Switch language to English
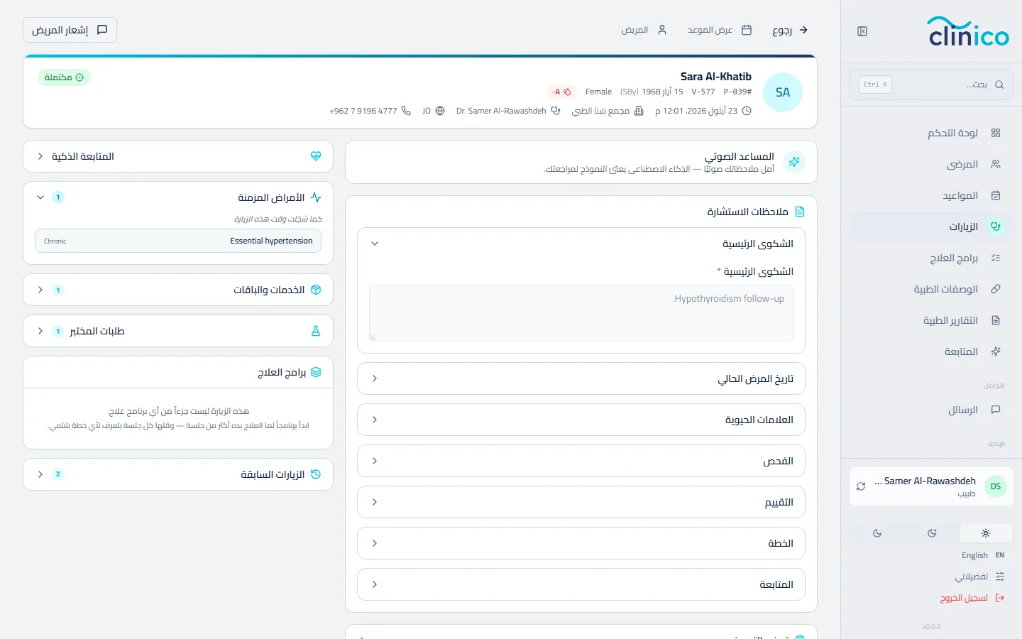The width and height of the screenshot is (1022, 639). [x=983, y=555]
